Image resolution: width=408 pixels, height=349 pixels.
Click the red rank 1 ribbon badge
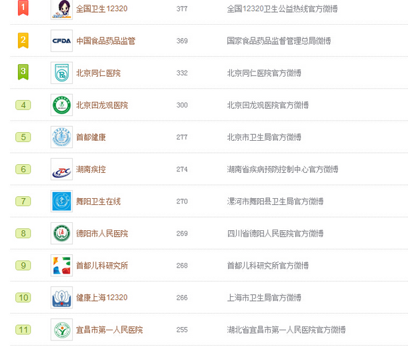[23, 8]
